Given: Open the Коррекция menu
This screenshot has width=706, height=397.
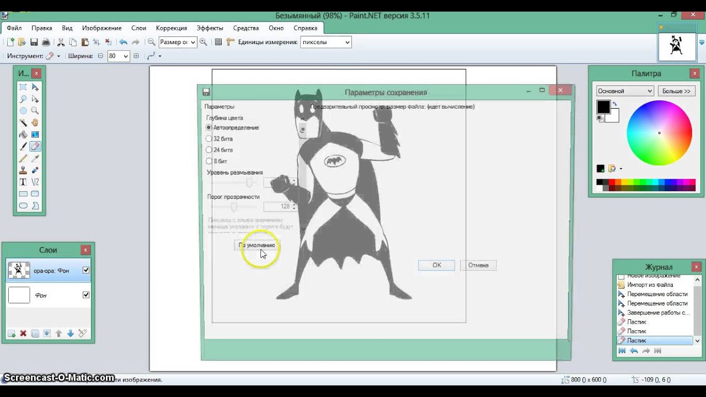Looking at the screenshot, I should (x=172, y=28).
